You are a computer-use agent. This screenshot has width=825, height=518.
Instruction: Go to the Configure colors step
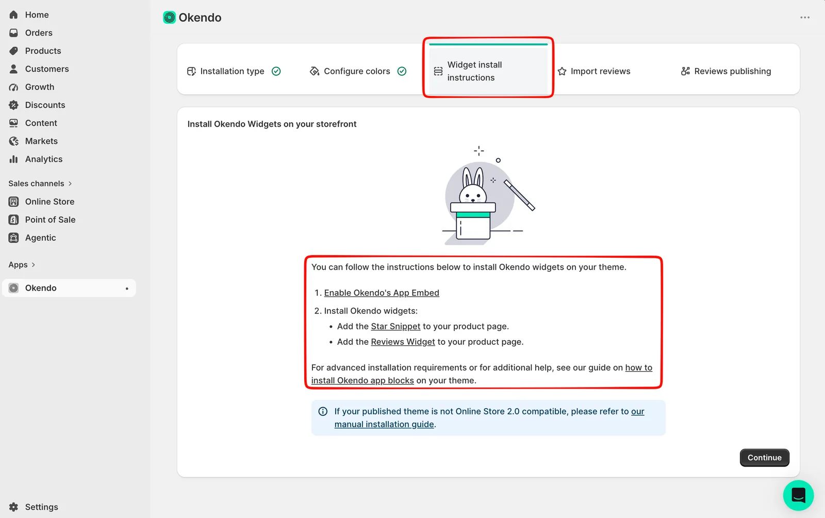(x=358, y=71)
